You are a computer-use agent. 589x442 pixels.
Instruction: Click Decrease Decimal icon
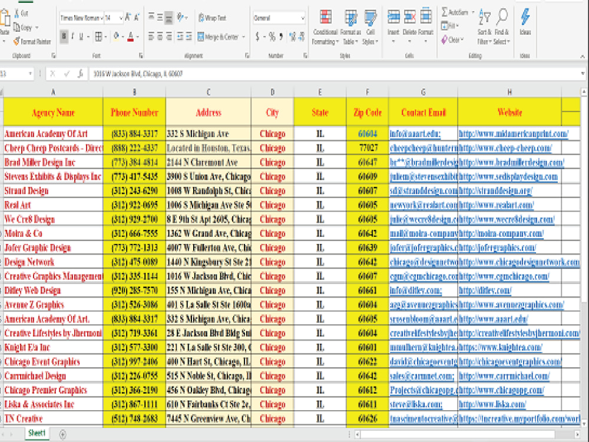(x=302, y=37)
